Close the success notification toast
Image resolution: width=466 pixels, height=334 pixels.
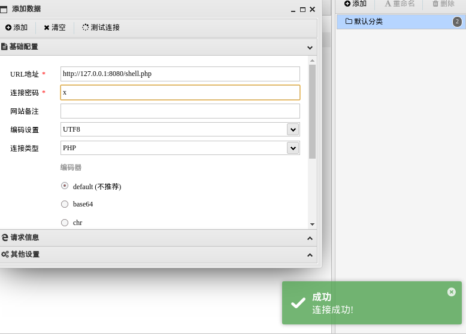pyautogui.click(x=451, y=292)
